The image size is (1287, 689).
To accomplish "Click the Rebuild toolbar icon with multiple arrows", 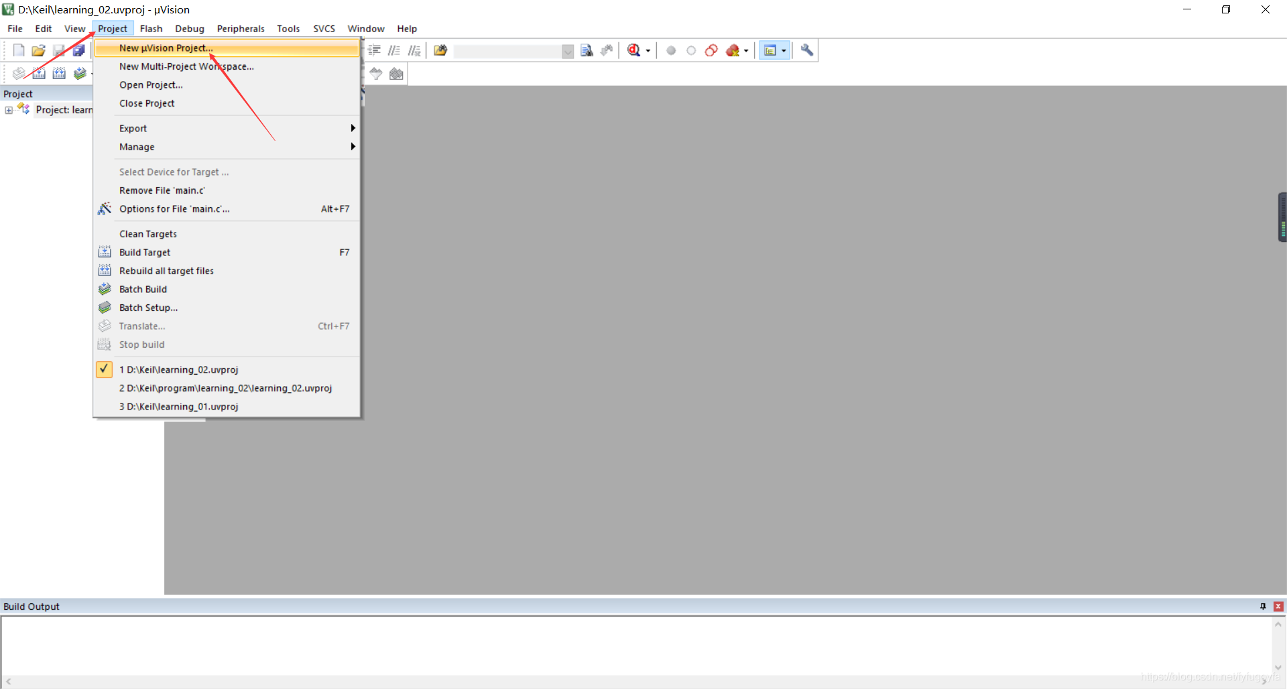I will pos(60,73).
